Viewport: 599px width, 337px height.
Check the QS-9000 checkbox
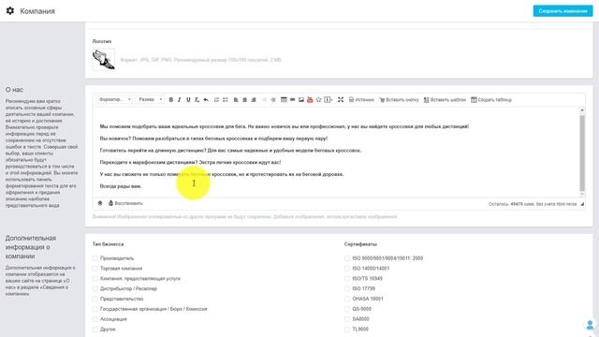tap(347, 309)
